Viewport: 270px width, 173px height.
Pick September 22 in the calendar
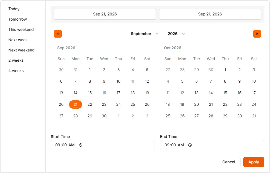tap(90, 105)
